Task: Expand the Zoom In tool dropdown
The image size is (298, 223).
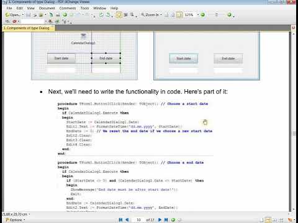Action: (x=161, y=15)
